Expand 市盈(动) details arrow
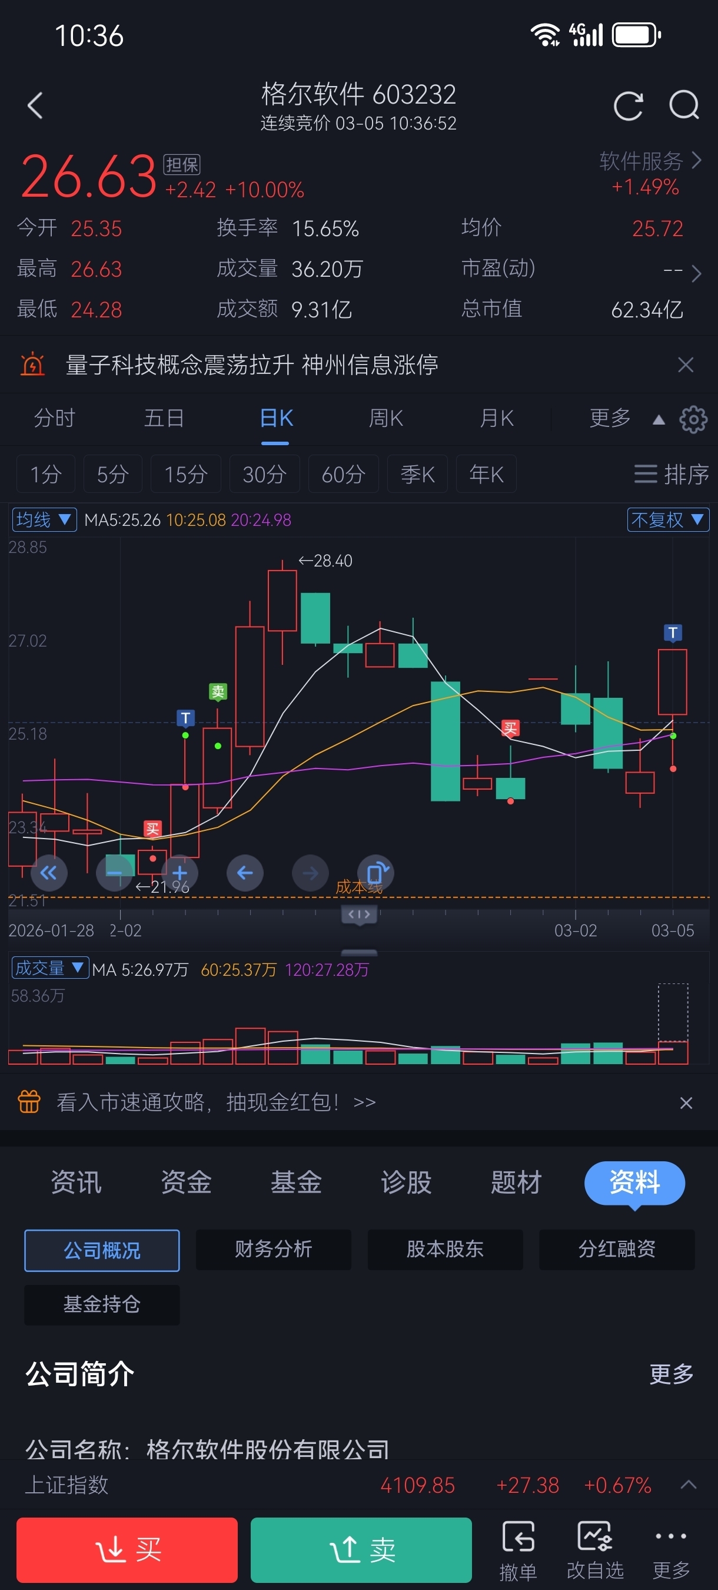718x1590 pixels. click(696, 272)
